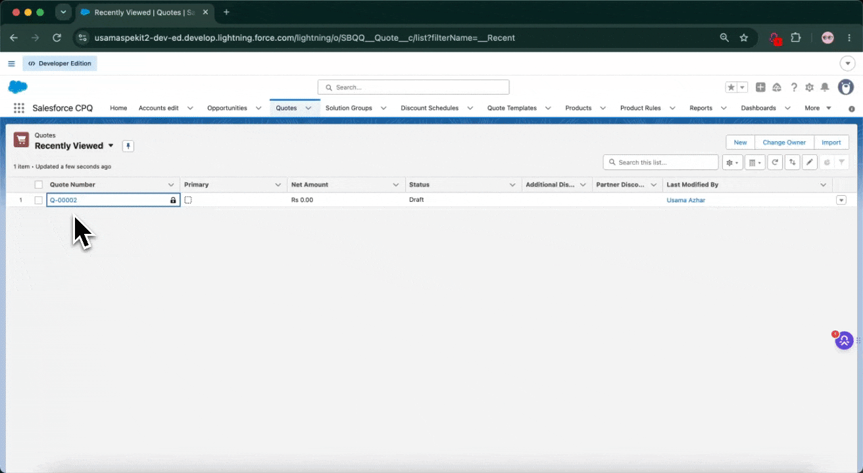Screen dimensions: 863x473
Task: Open the Q-00002 quote link
Action: (64, 200)
